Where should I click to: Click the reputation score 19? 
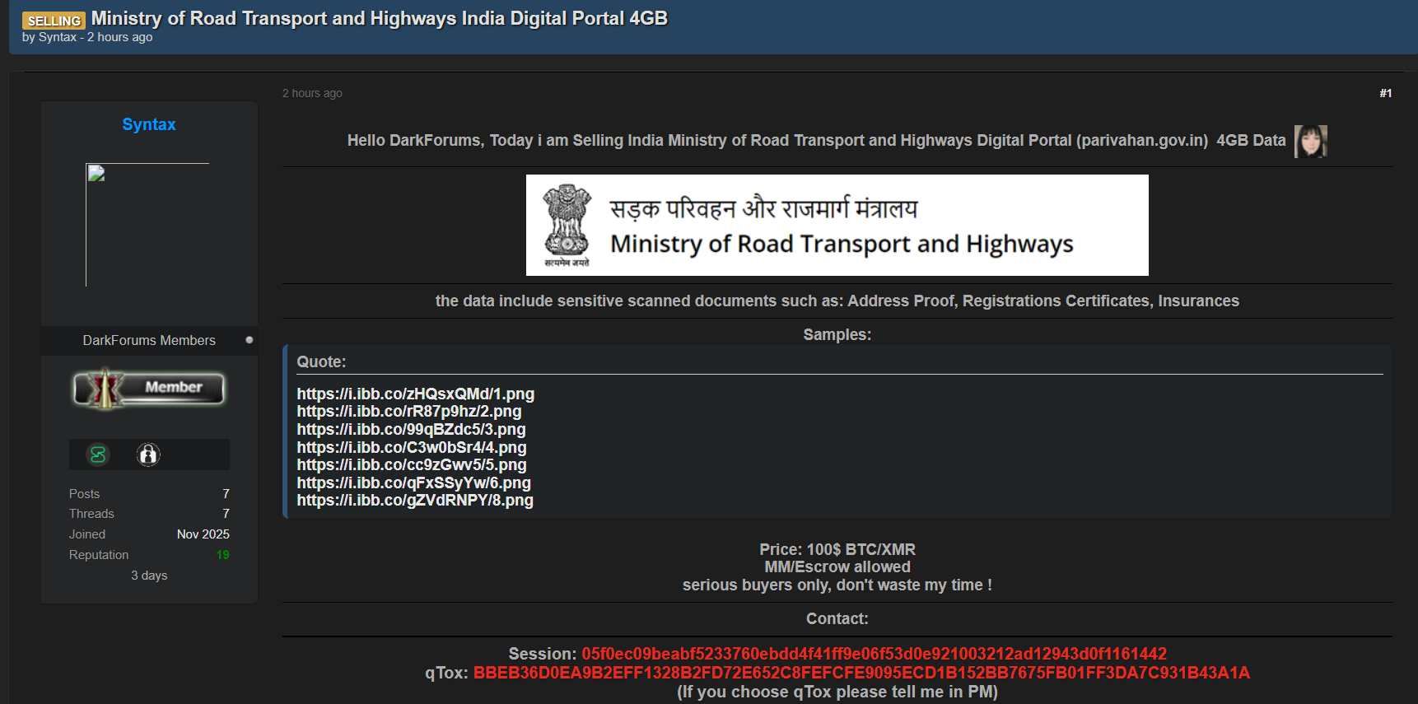222,555
